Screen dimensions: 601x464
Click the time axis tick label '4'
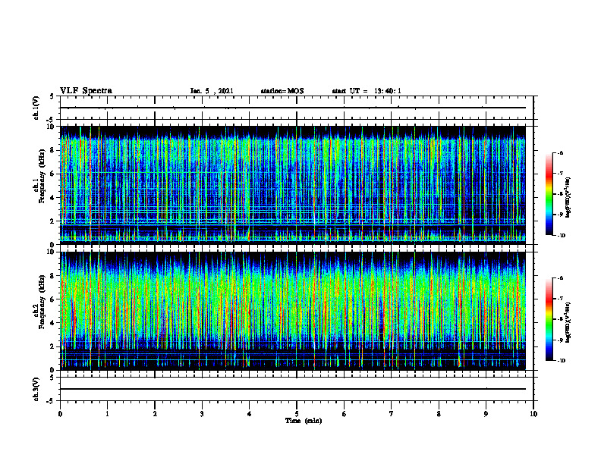[250, 414]
